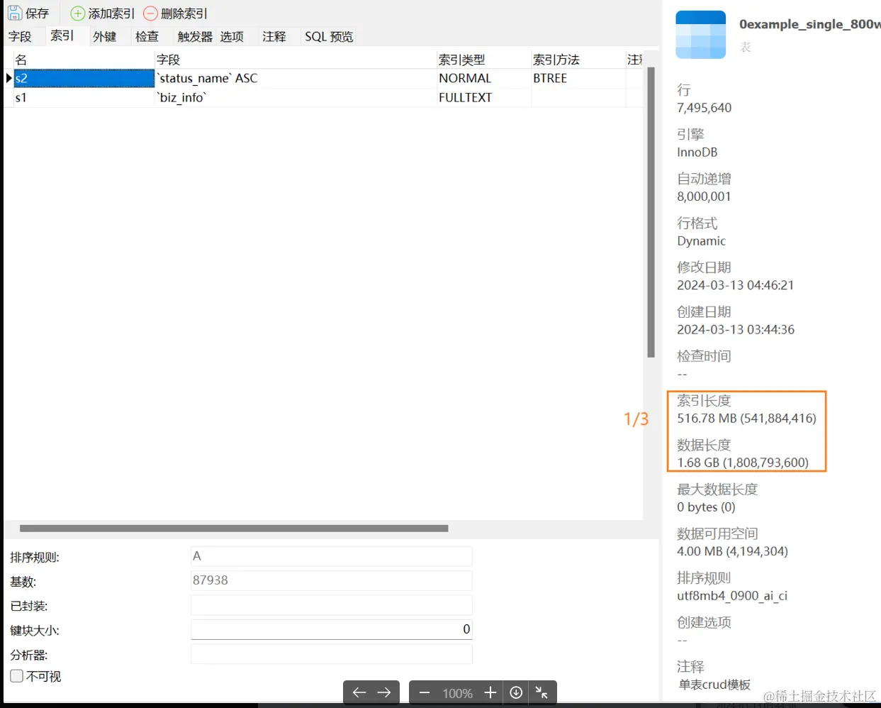Click the data free 4.00 MB value
Screen dimensions: 881x708
[x=732, y=551]
